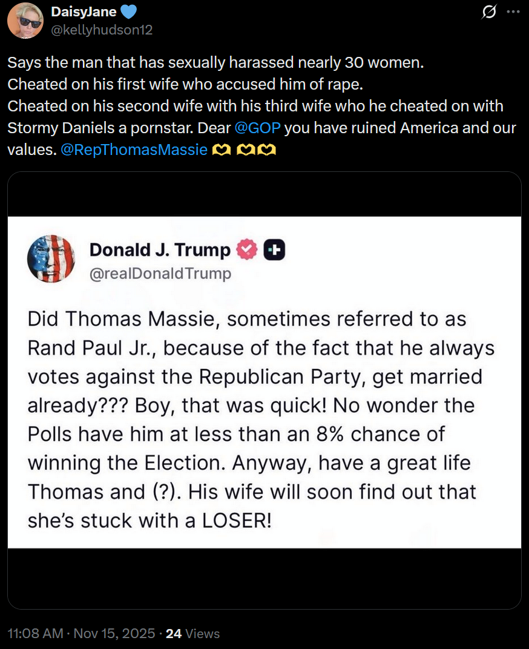Click the @realDonaldTrump handle text
Image resolution: width=529 pixels, height=649 pixels.
(160, 274)
